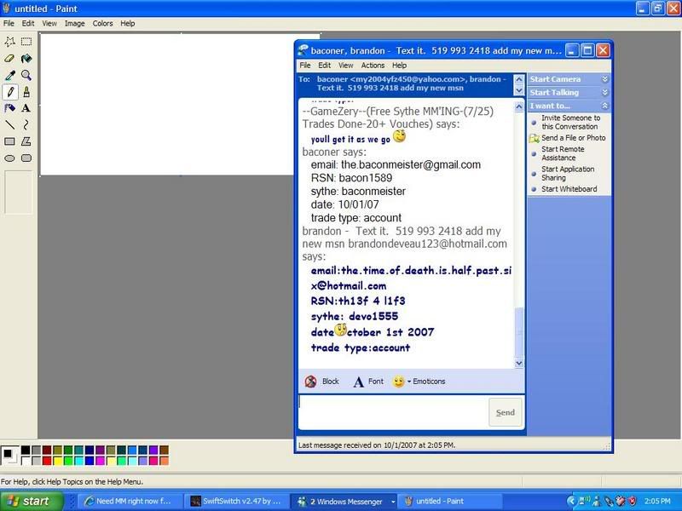Switch to SwiftSwitch v2.47 taskbar button
Screen dimensions: 682x511
pos(236,501)
